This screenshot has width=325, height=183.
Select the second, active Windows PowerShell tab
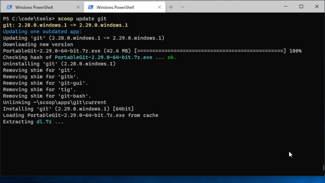(125, 7)
